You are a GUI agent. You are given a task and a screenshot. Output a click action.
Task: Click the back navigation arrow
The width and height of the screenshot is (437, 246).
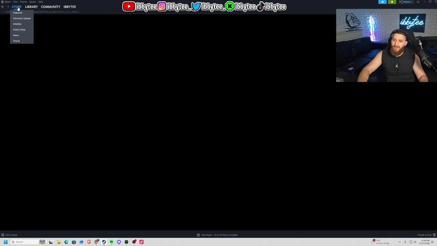point(3,7)
